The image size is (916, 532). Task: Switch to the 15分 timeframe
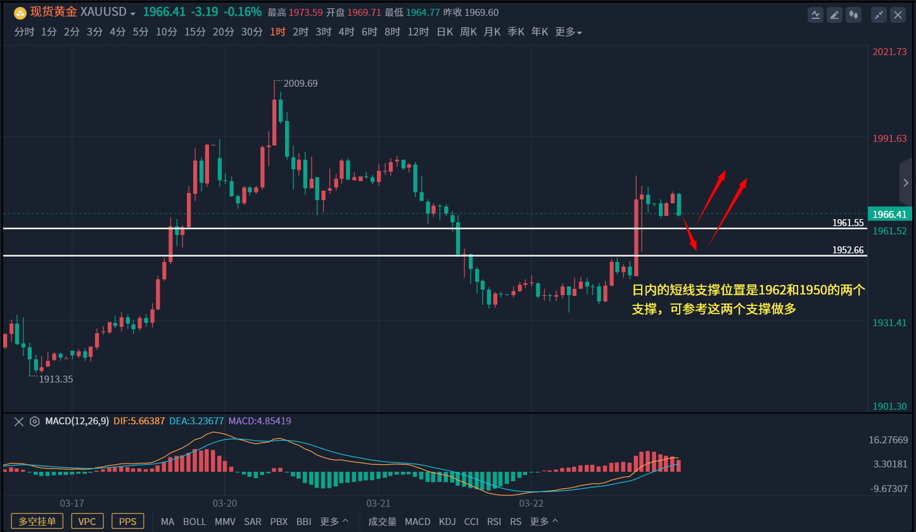pos(195,32)
